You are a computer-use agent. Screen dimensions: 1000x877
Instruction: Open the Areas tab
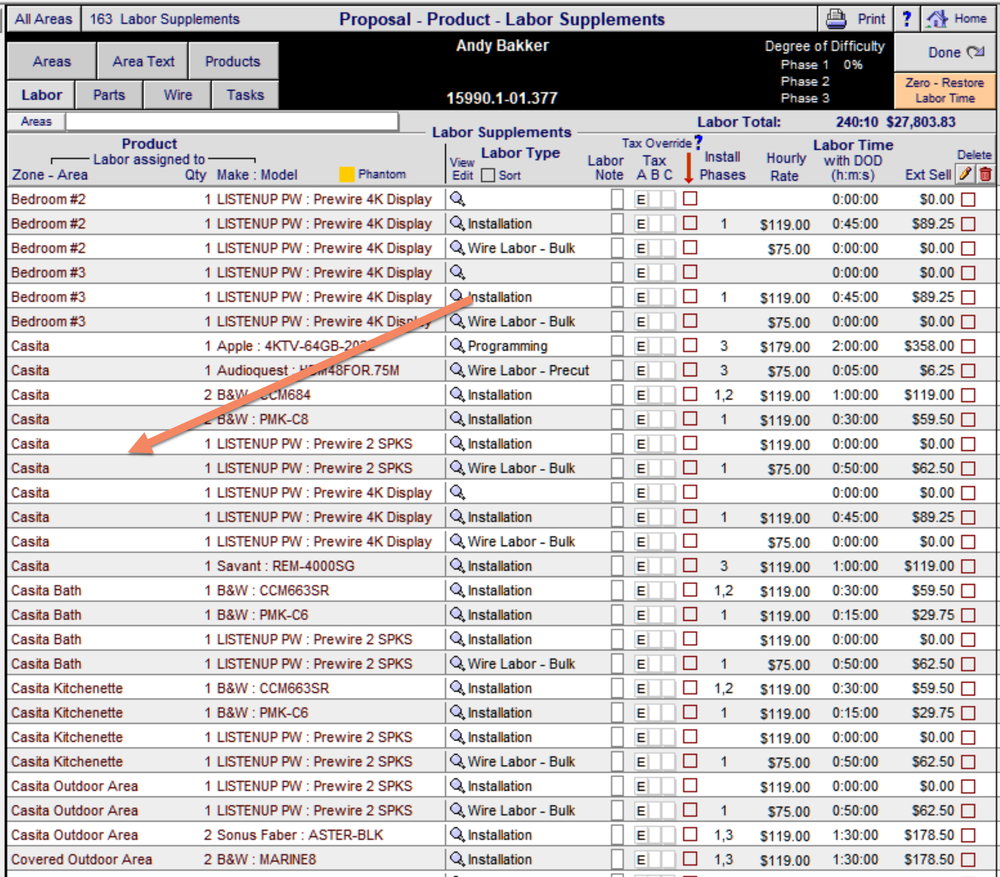51,61
